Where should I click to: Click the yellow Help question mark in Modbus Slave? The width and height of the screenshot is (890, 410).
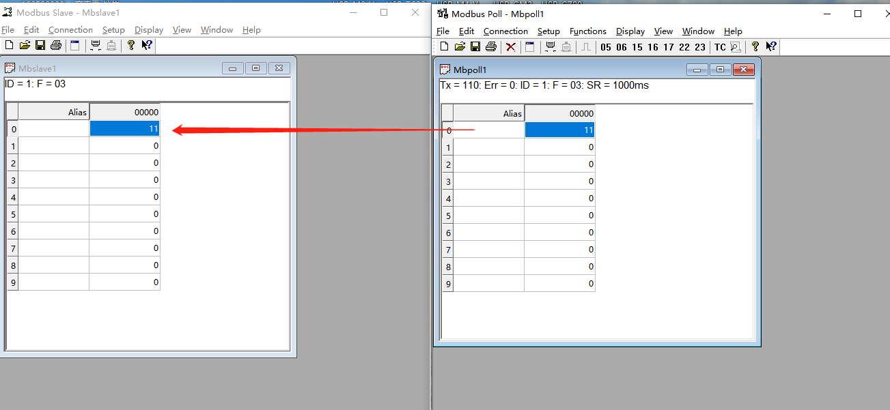point(130,46)
